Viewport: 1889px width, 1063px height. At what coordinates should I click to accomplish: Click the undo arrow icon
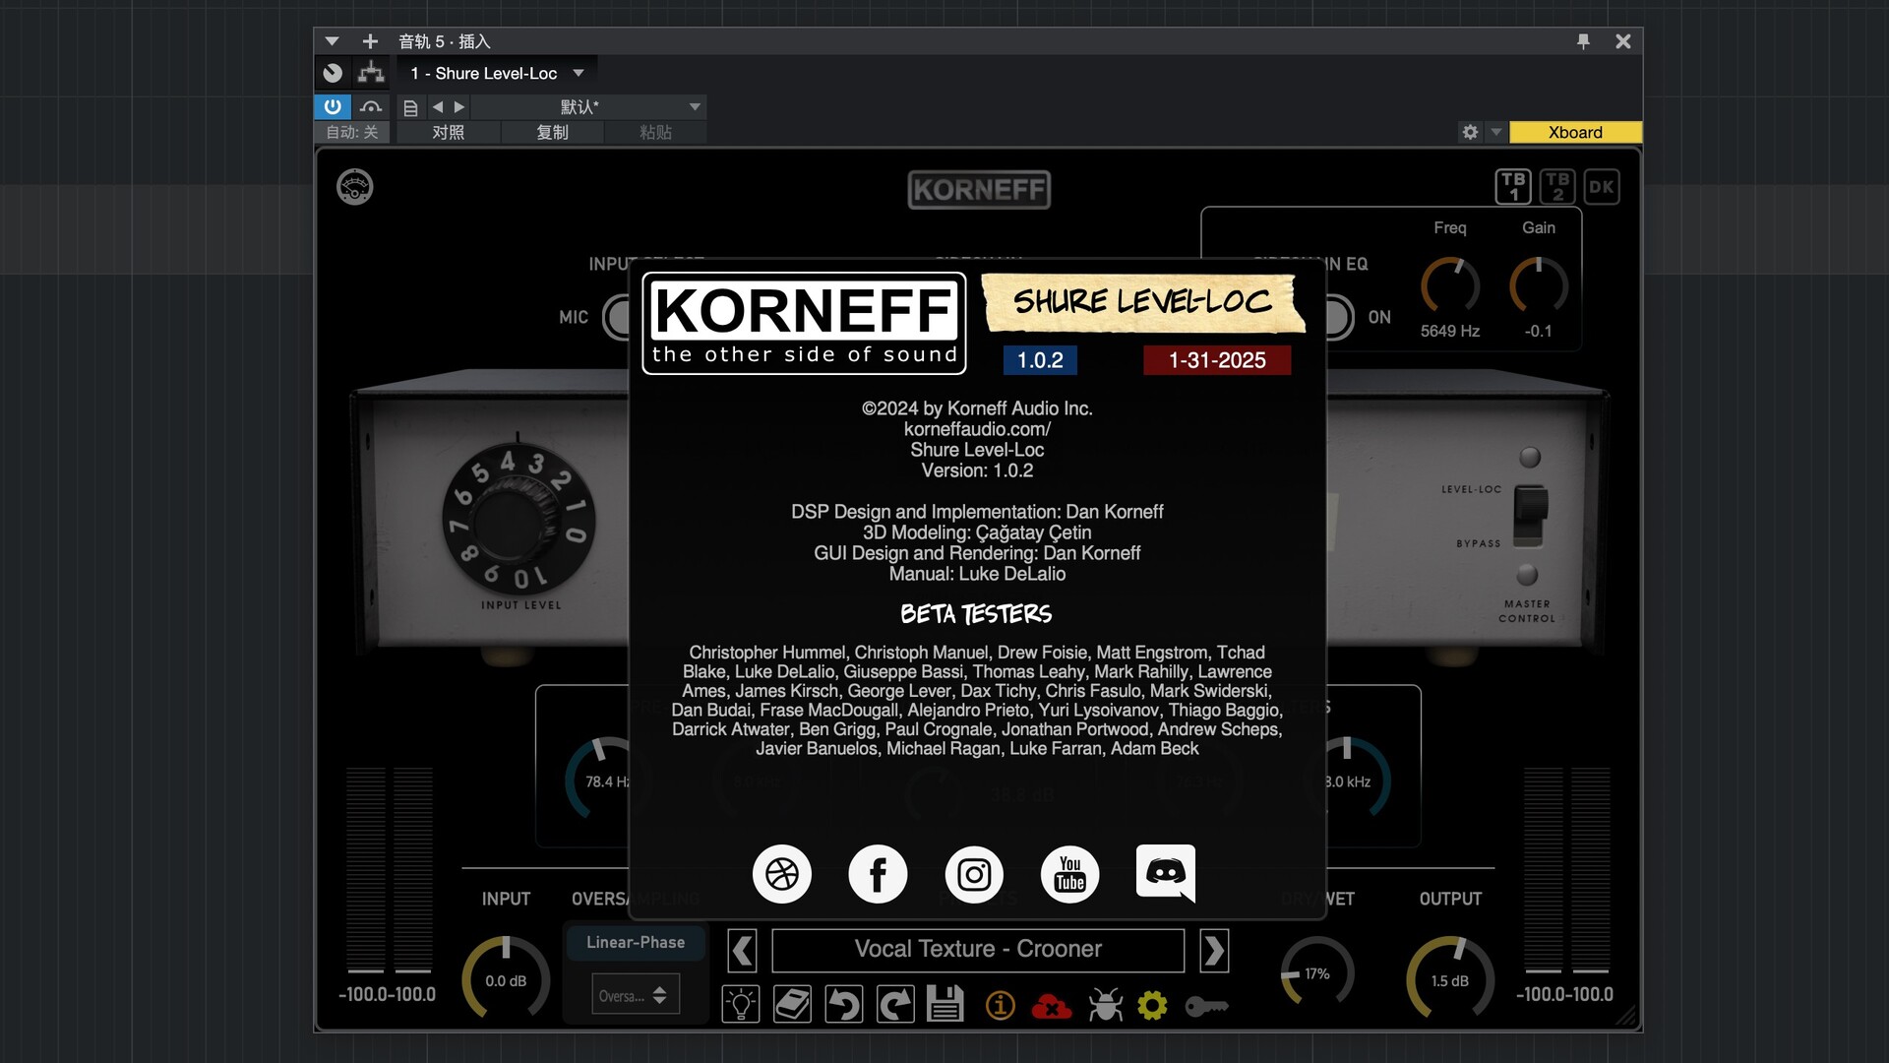tap(843, 1005)
